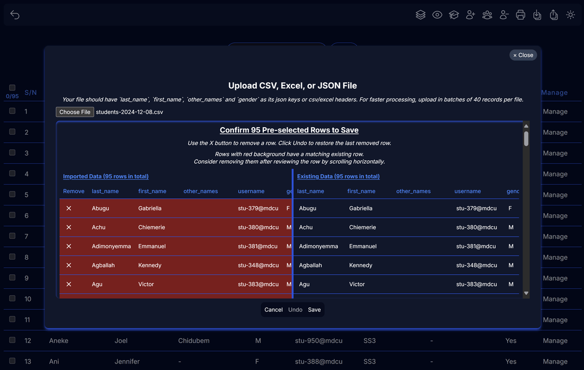
Task: Toggle the select-all checkbox above 0/95
Action: point(12,88)
